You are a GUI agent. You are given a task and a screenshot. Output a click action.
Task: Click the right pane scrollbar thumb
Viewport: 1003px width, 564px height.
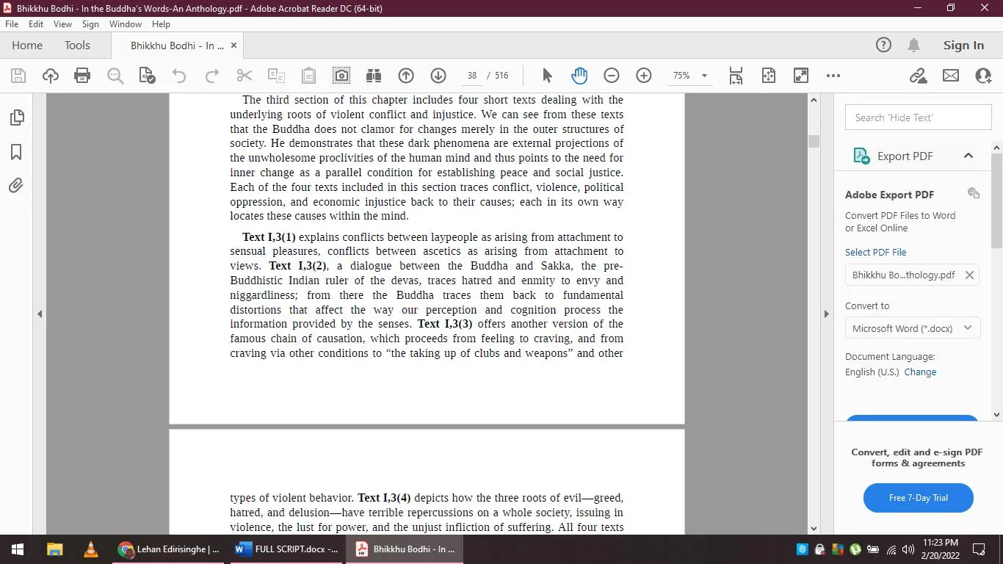996,200
